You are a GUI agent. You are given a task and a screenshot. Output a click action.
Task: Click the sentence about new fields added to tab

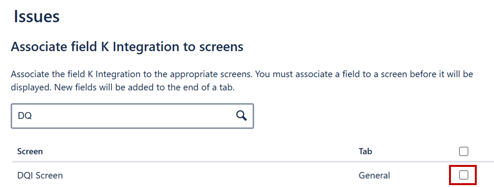click(145, 87)
